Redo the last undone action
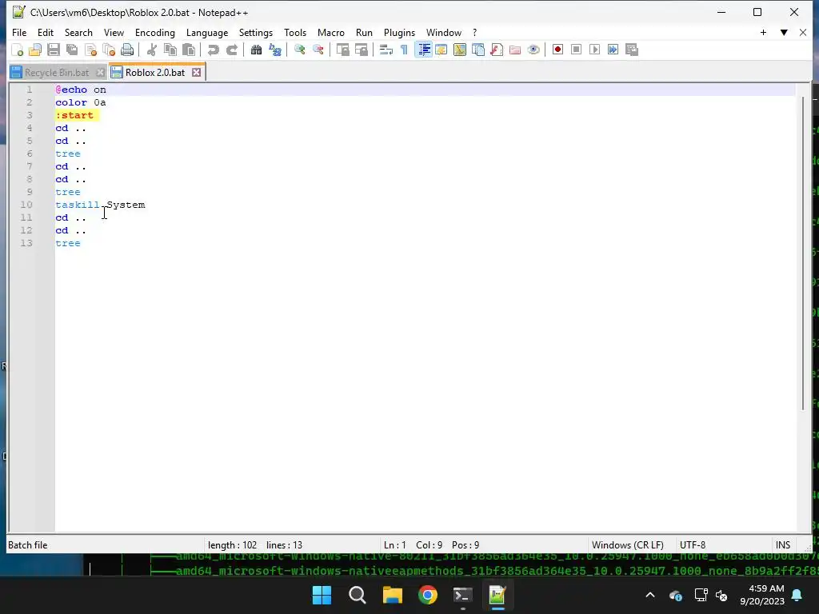This screenshot has height=614, width=819. click(x=231, y=50)
